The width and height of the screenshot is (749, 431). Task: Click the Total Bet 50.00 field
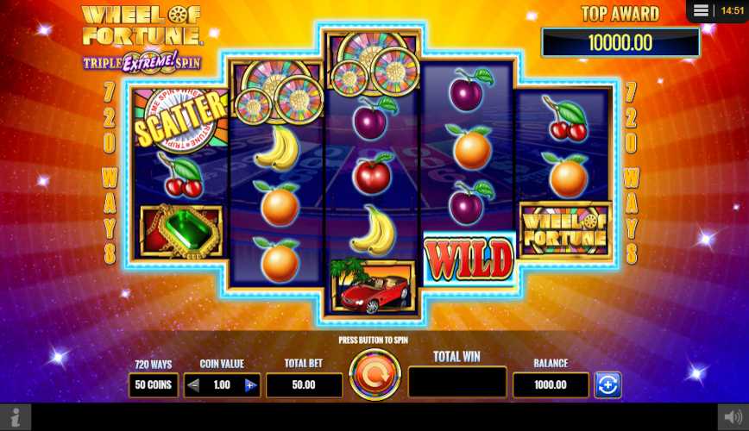pyautogui.click(x=304, y=384)
